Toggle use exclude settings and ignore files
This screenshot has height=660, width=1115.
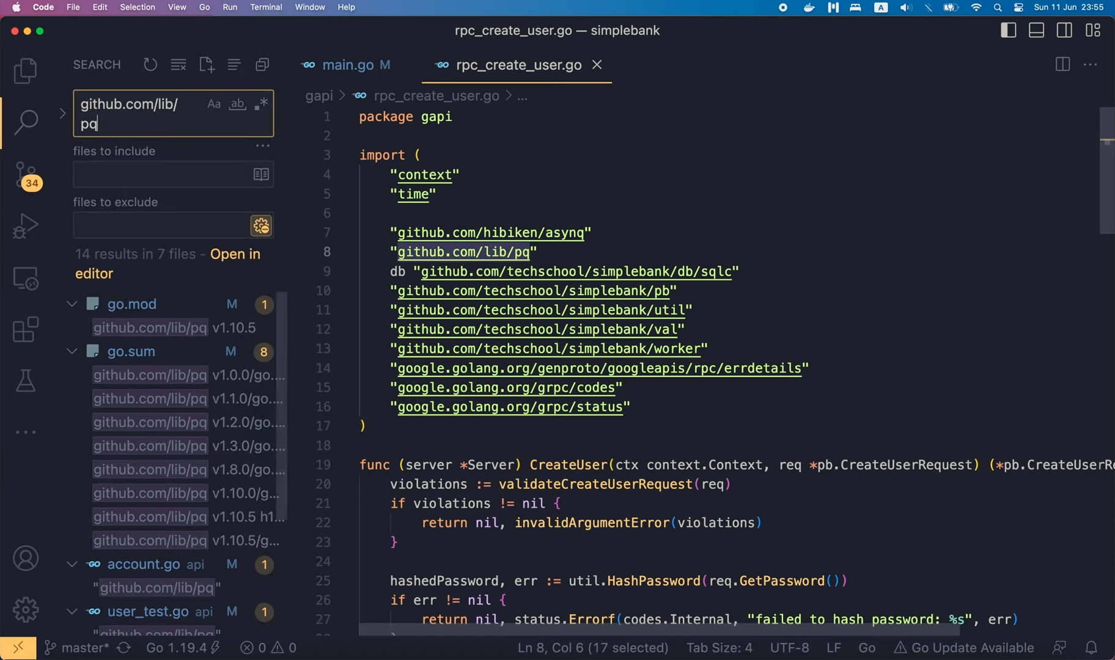click(x=261, y=226)
